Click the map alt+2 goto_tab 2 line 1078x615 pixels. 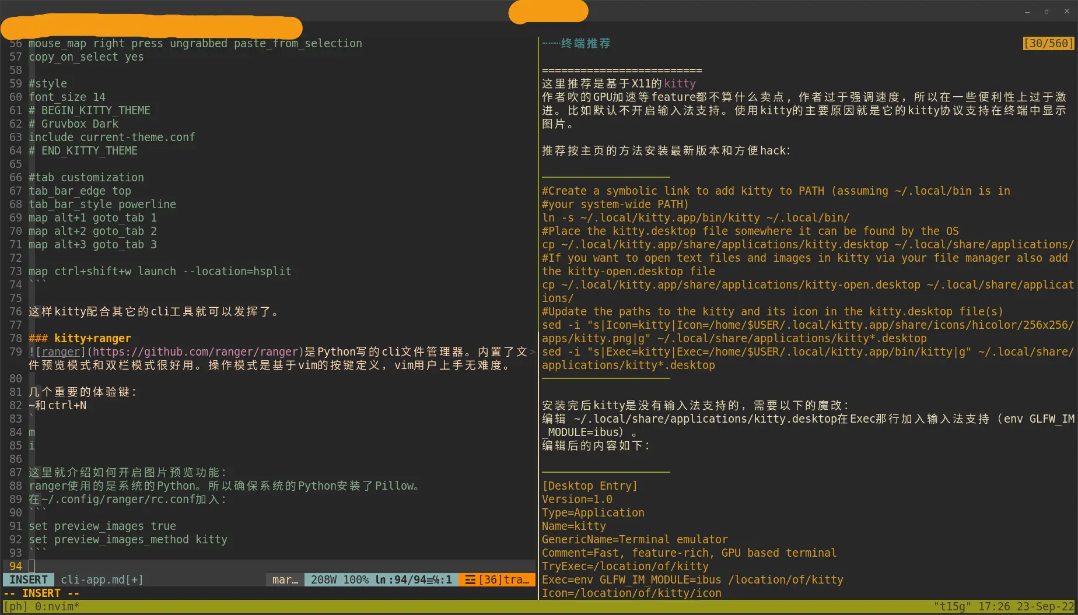93,231
